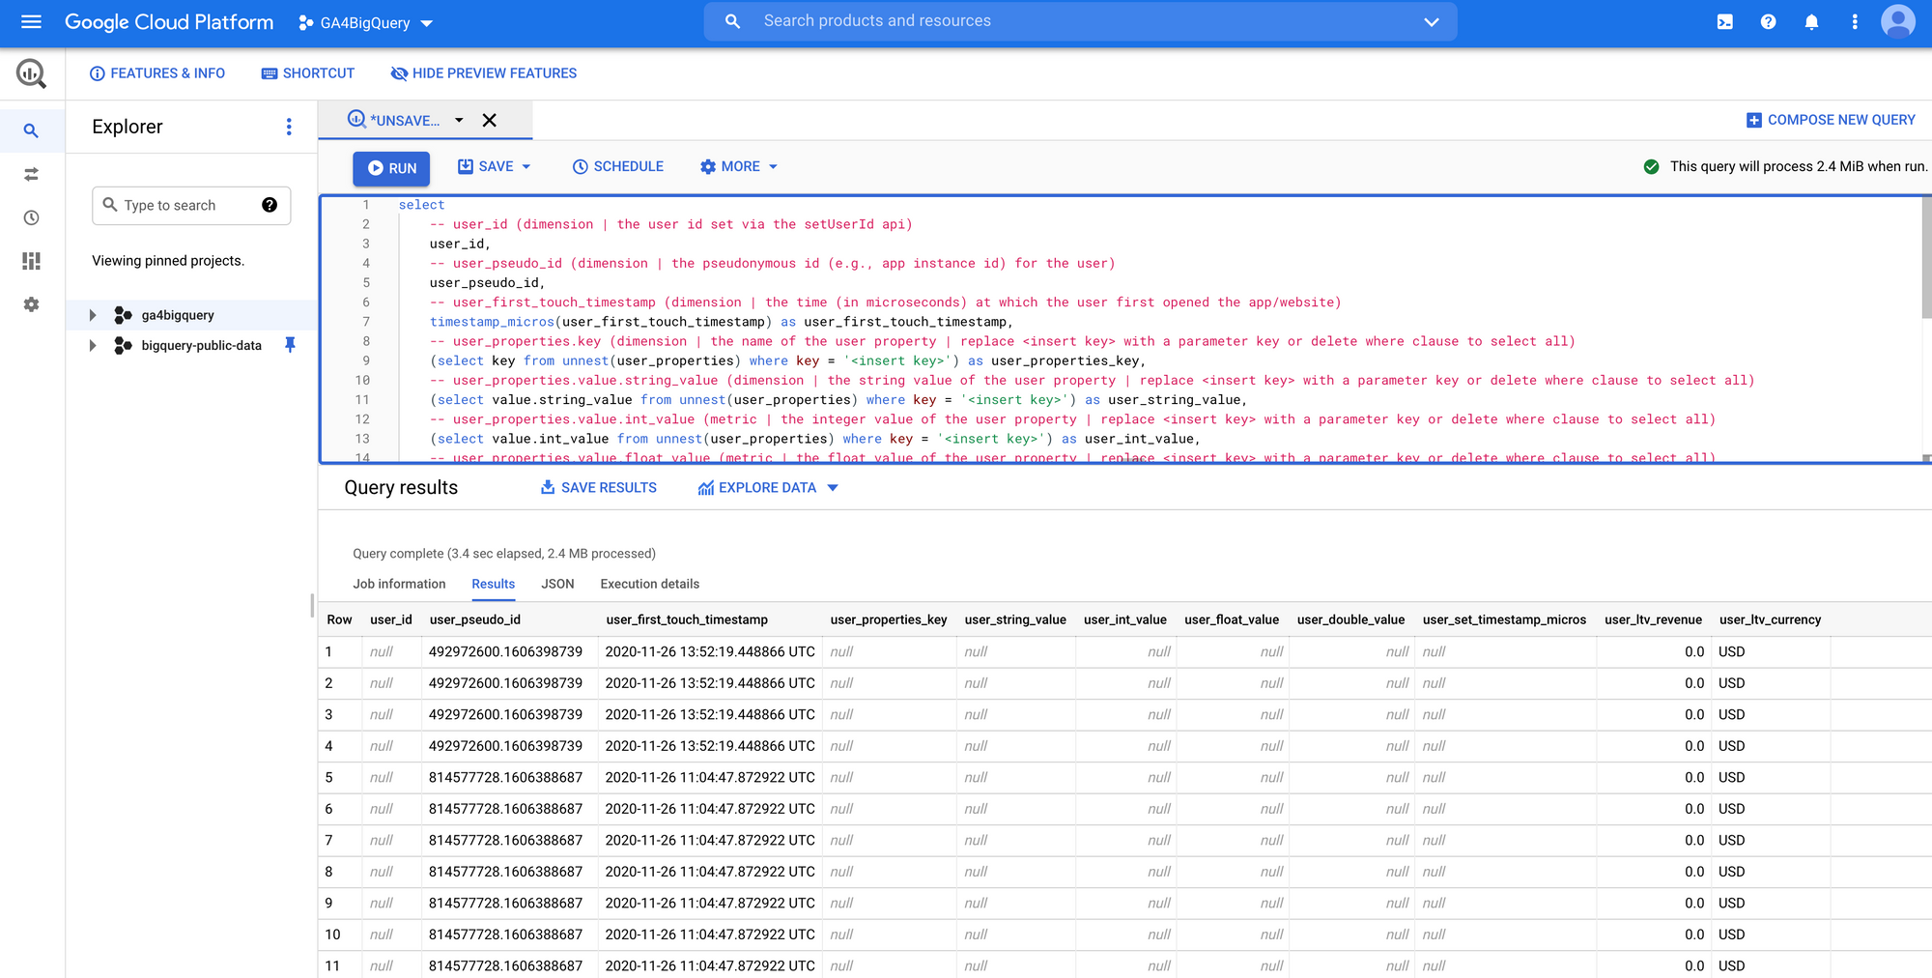Switch to the Job information tab
The width and height of the screenshot is (1932, 978).
point(399,584)
